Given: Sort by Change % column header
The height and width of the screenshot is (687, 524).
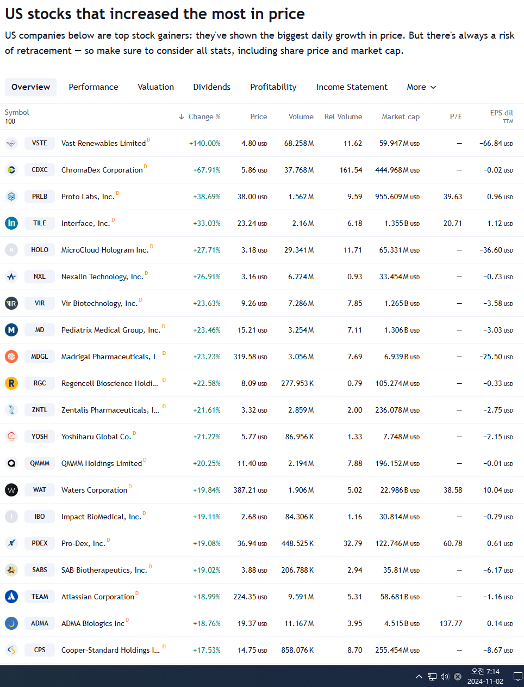Looking at the screenshot, I should click(x=199, y=116).
